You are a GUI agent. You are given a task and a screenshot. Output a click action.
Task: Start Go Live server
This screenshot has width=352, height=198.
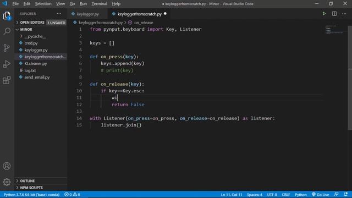coord(320,195)
